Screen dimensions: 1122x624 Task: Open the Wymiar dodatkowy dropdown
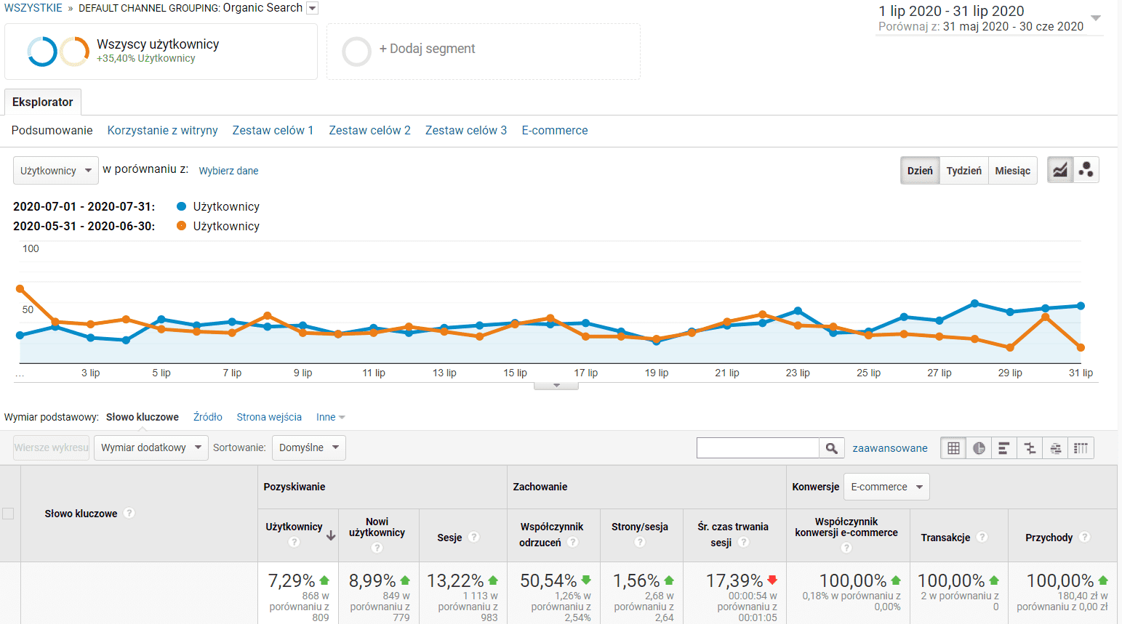tap(151, 447)
